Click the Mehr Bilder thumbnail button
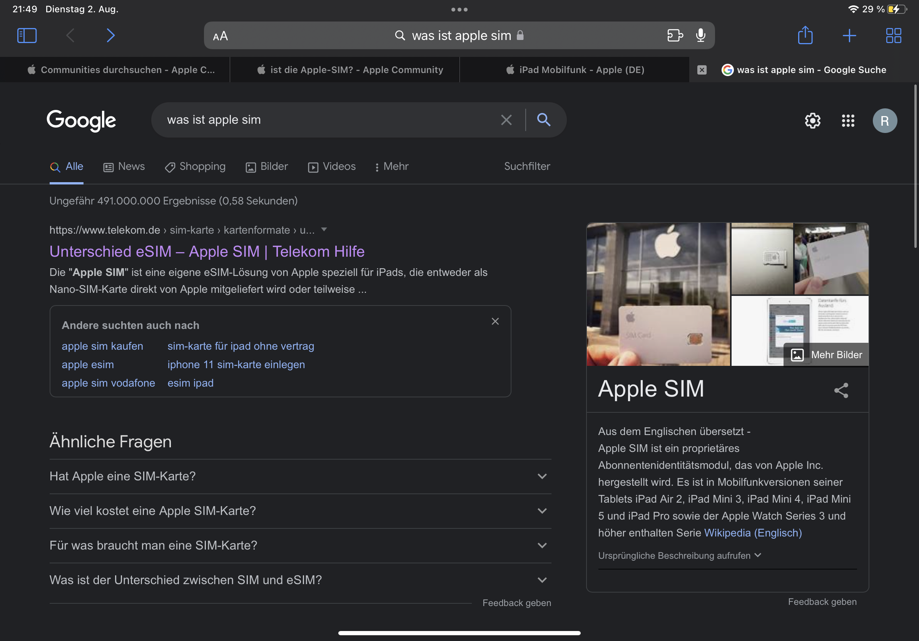Viewport: 919px width, 641px height. point(826,354)
